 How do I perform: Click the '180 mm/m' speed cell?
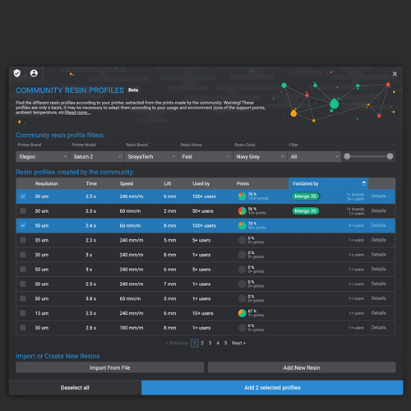[x=132, y=328]
